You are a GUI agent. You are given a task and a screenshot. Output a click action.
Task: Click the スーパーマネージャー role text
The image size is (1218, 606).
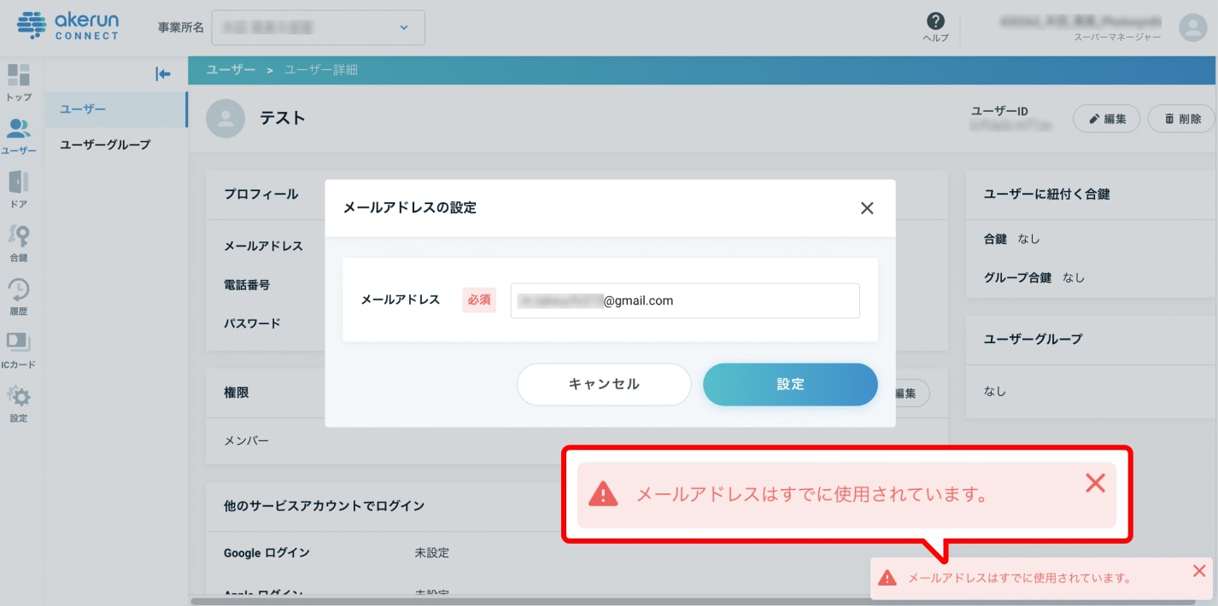coord(1117,38)
